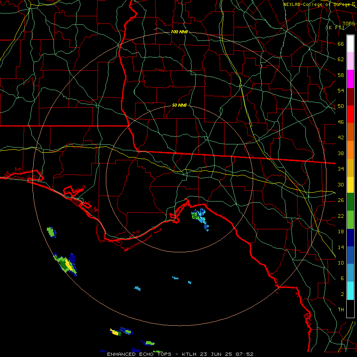Click the NEXLAB-College of DuPage credit
Screen dimensions: 357x357
tap(319, 4)
